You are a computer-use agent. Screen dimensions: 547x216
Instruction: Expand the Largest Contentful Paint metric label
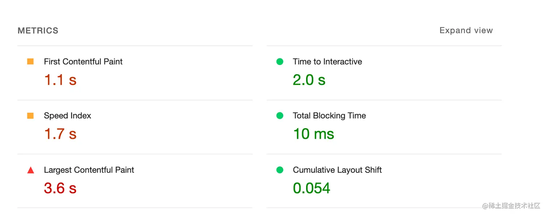pos(89,170)
